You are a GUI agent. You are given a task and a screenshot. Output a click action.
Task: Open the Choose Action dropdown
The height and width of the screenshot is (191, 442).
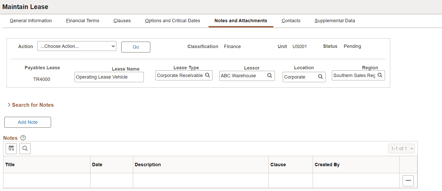(x=77, y=46)
